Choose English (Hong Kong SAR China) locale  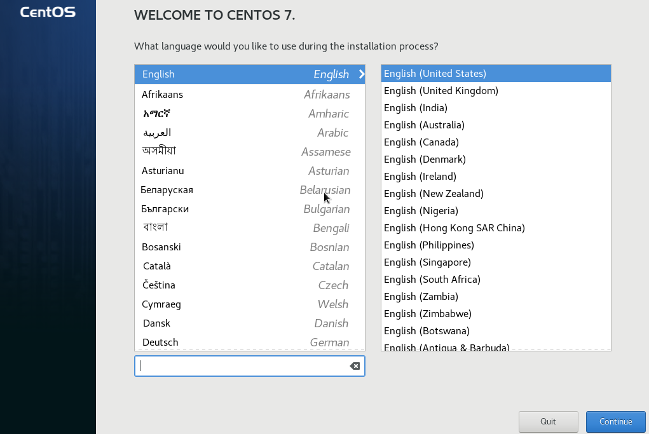coord(496,228)
